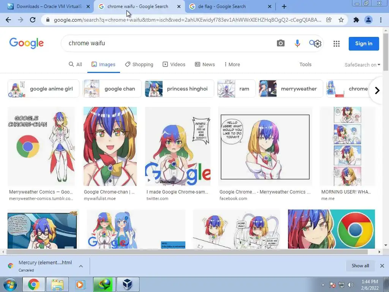Open Windows Start button
Screen dimensions: 389x292
[10, 284]
